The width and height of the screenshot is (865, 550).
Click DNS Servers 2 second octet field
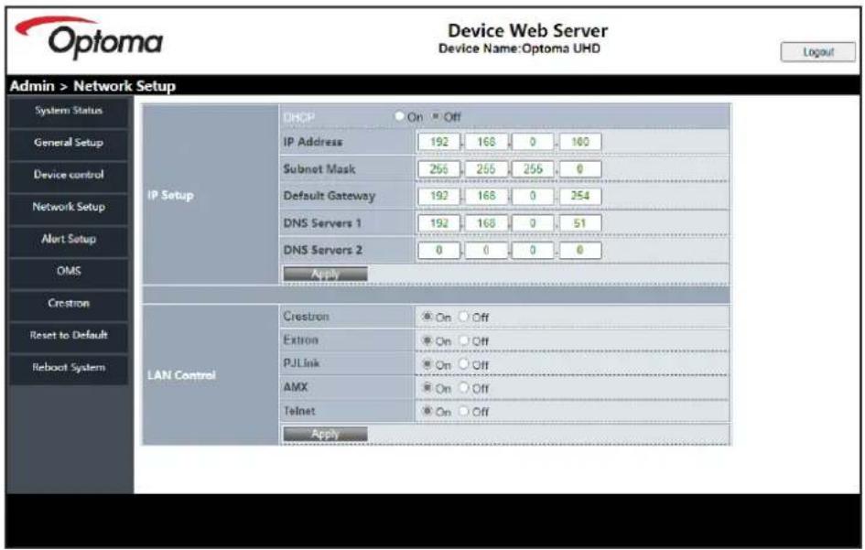[x=486, y=250]
